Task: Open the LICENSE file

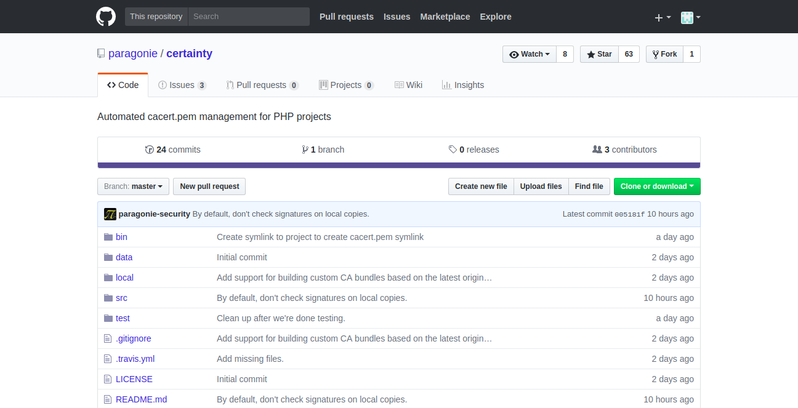Action: [134, 379]
